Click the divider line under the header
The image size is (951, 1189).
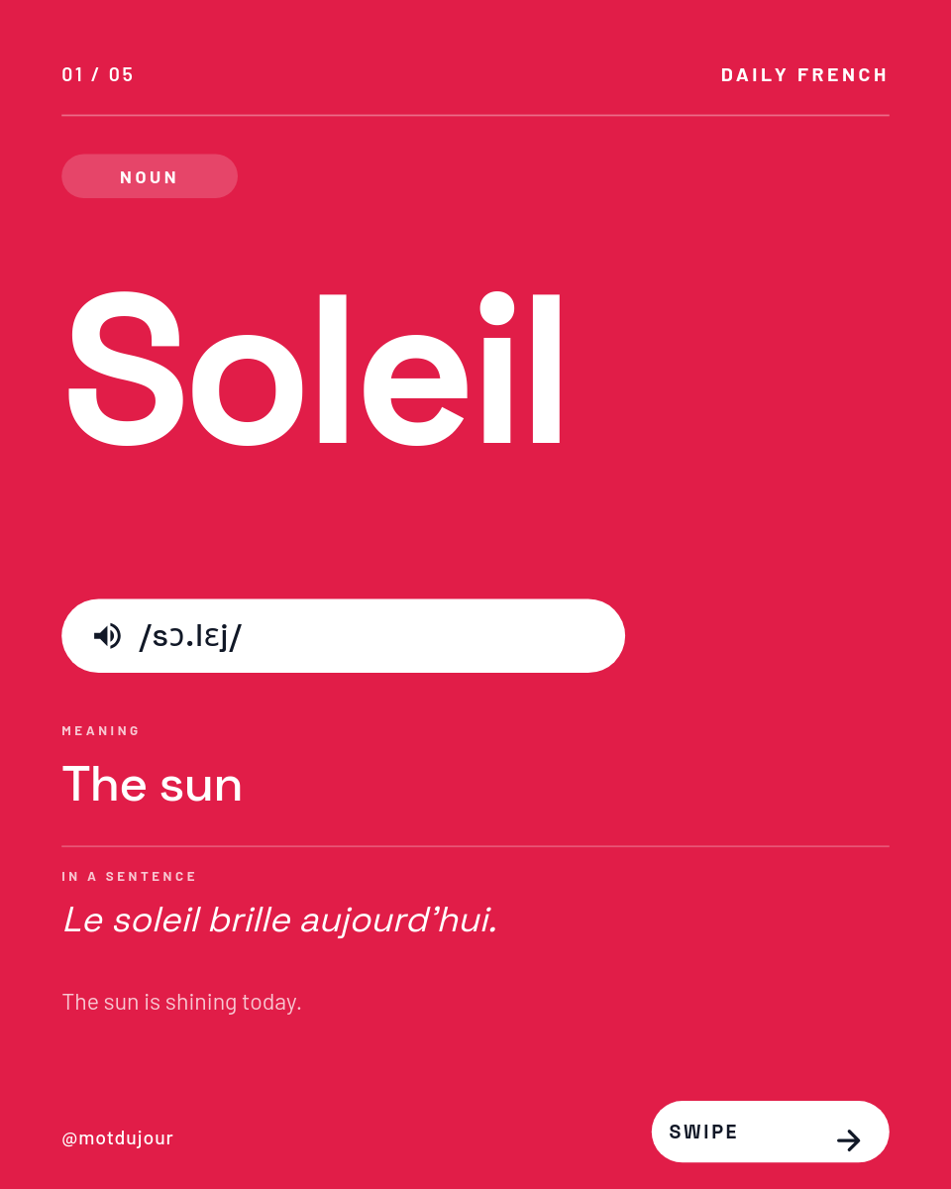click(475, 116)
